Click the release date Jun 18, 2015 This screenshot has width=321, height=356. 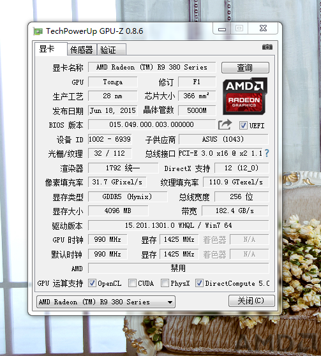(113, 110)
